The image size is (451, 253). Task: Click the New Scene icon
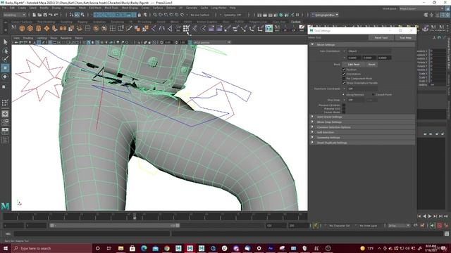(x=35, y=15)
